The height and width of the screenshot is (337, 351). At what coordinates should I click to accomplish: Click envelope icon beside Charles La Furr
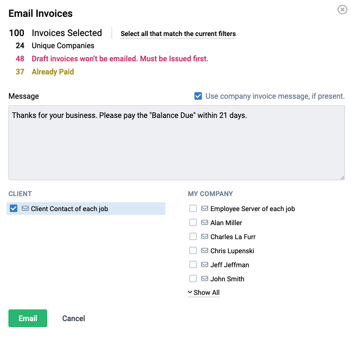pyautogui.click(x=205, y=236)
